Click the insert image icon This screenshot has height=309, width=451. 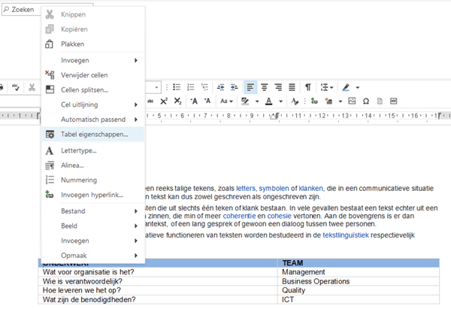pos(352,101)
